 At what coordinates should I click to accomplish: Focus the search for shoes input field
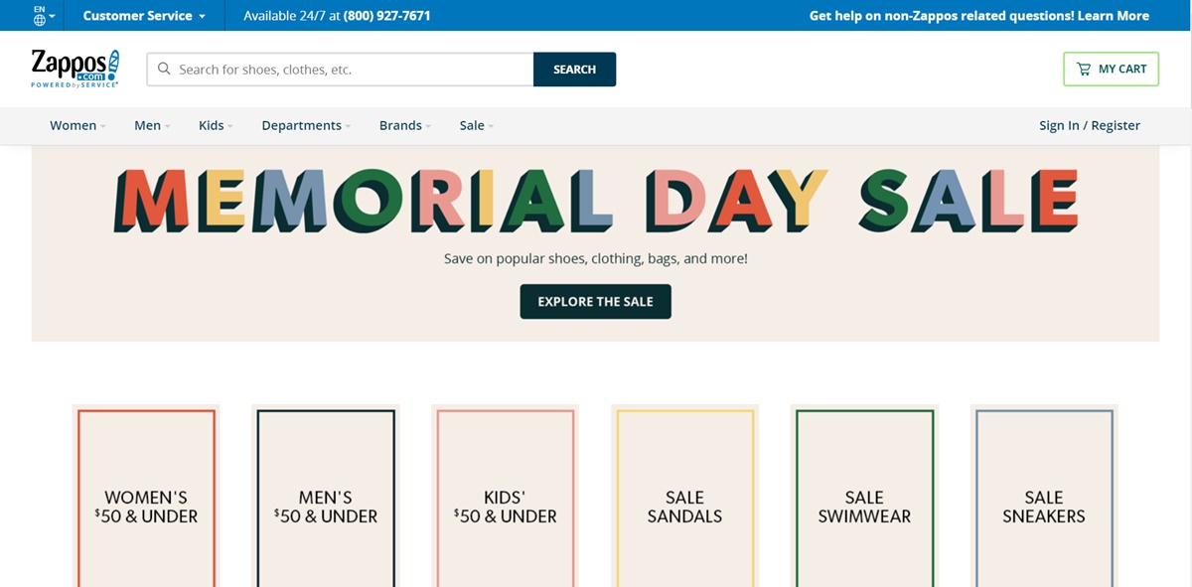(x=348, y=70)
